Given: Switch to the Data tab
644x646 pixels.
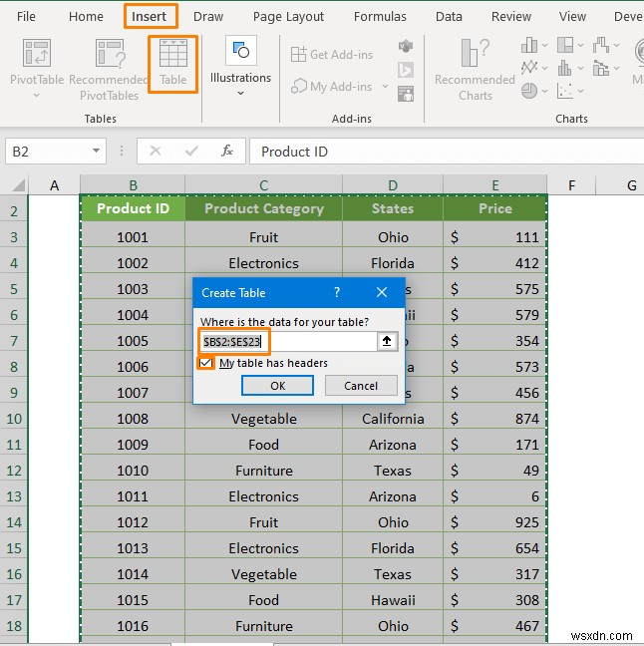Looking at the screenshot, I should [449, 17].
